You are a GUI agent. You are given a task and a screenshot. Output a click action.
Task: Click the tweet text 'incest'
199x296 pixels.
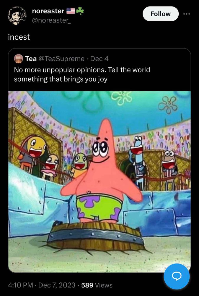point(19,37)
